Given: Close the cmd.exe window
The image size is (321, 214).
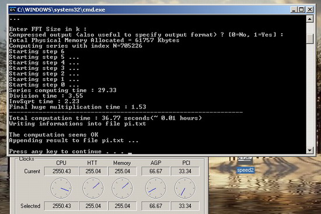Looking at the screenshot, I should pyautogui.click(x=310, y=9).
